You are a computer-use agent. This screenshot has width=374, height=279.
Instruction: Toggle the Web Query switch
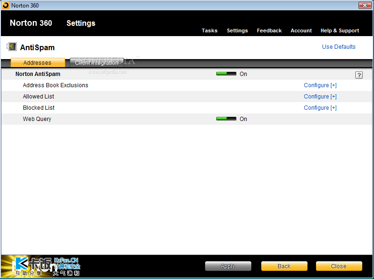[x=226, y=119]
